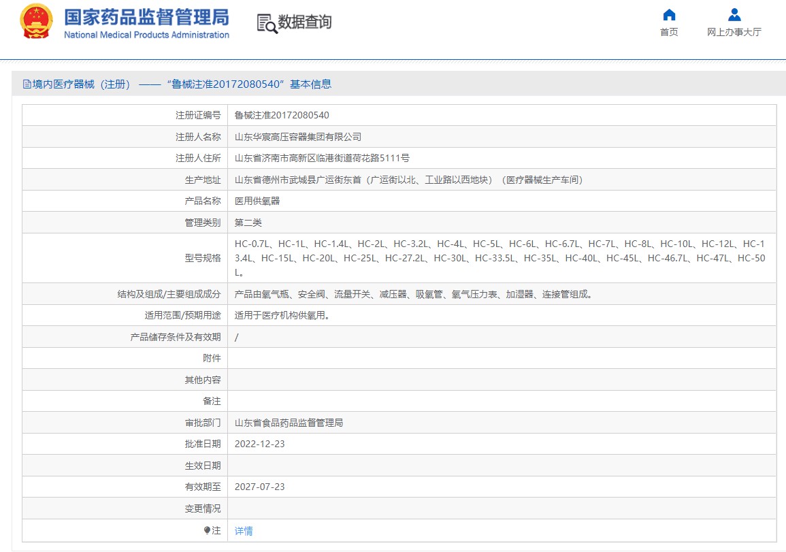Click the 有效期至 label
Viewport: 786px width, 552px height.
(x=203, y=487)
